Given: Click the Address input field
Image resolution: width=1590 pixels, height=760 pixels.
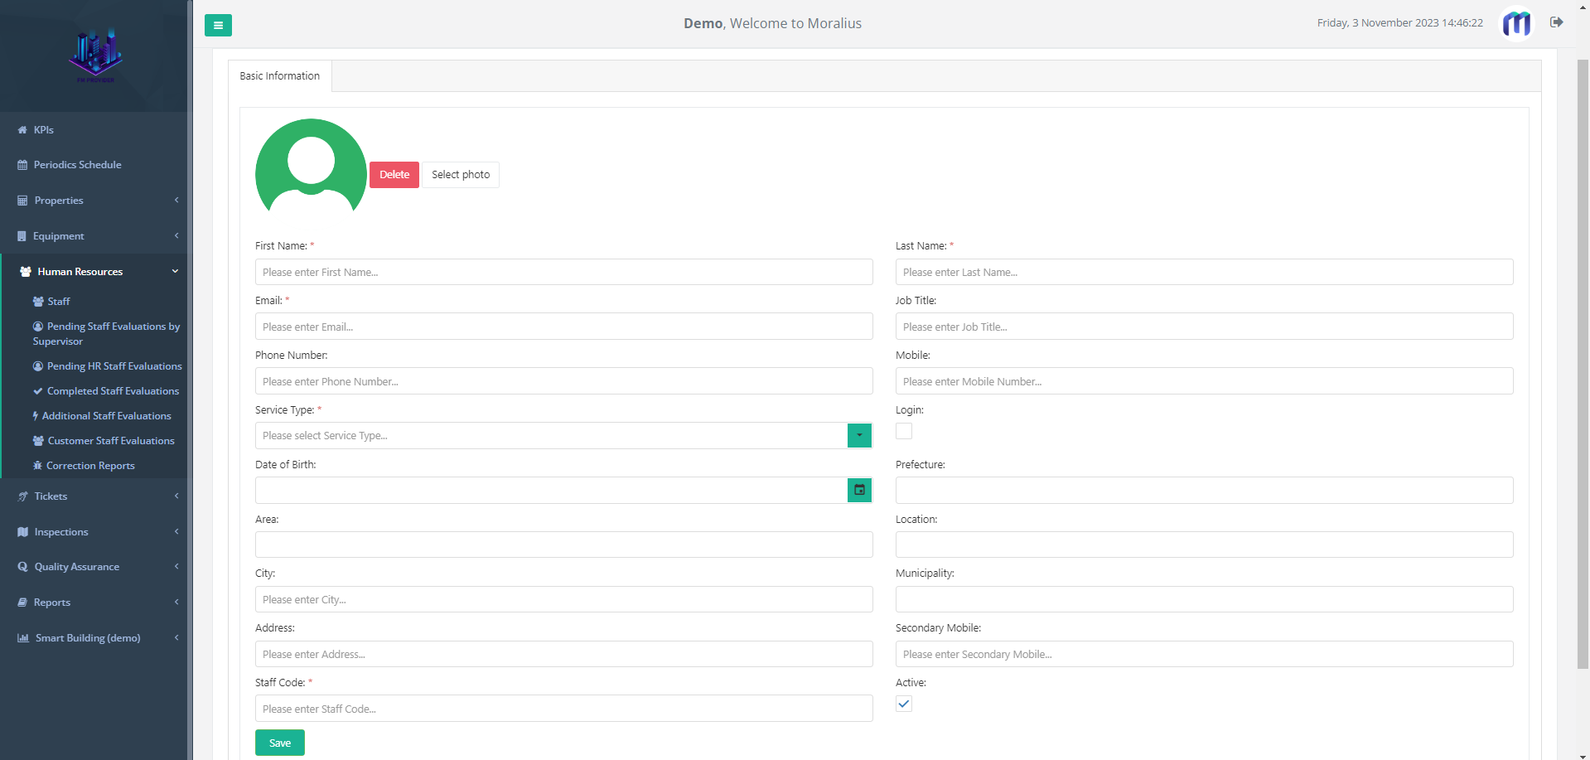Looking at the screenshot, I should point(564,654).
